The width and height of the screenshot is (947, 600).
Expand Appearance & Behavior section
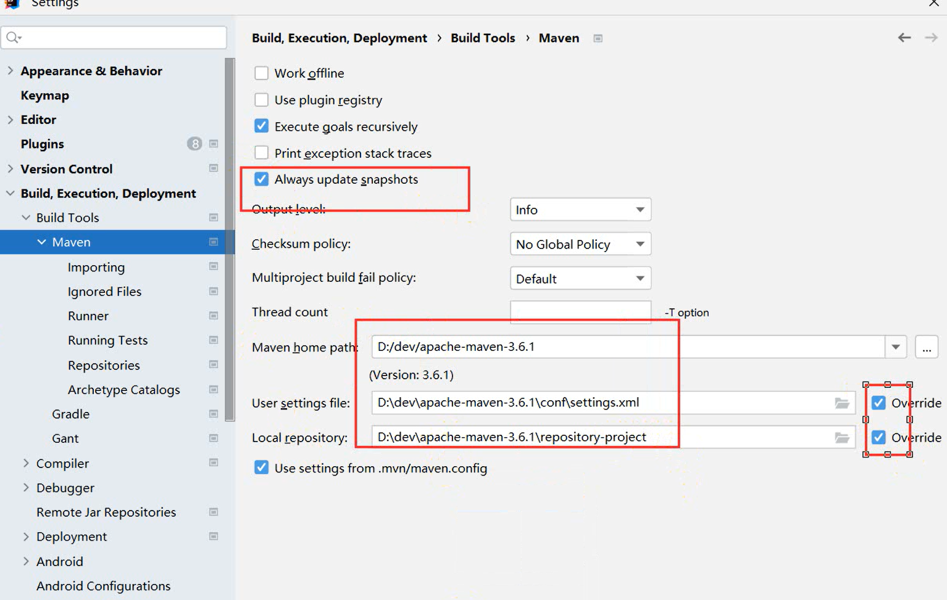10,71
